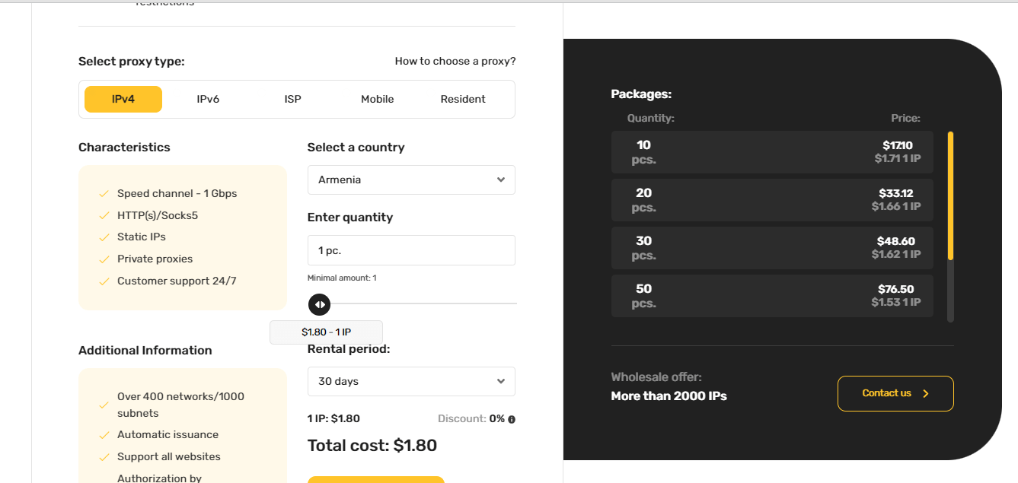Click checkmark beside Customer support 24/7

click(x=104, y=281)
